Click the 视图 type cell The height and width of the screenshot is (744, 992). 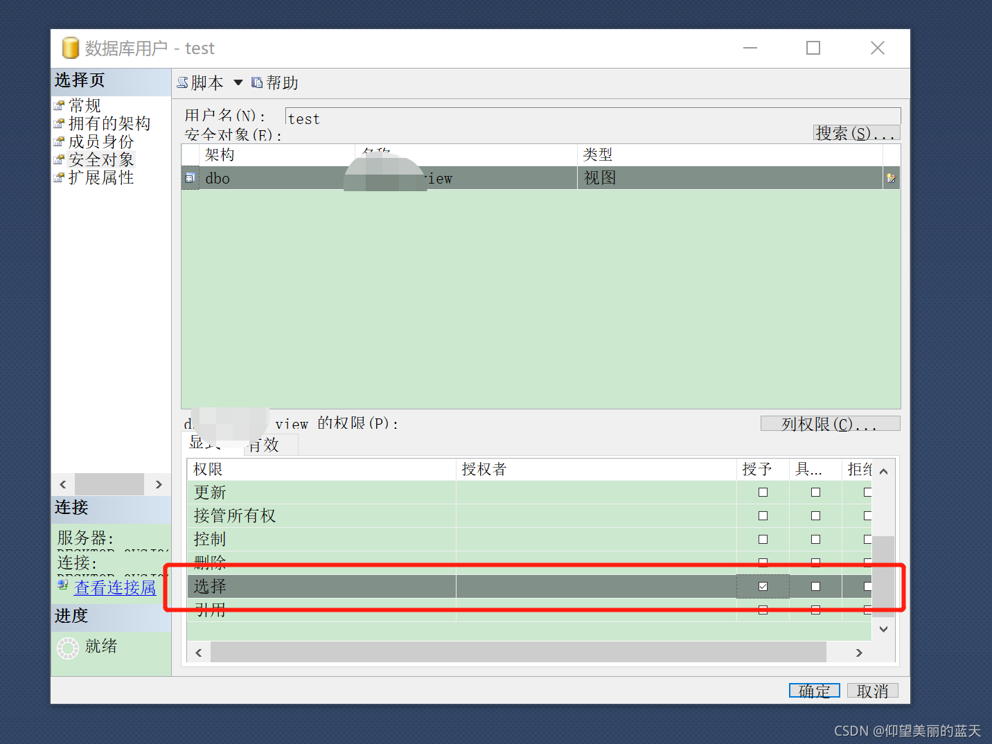pyautogui.click(x=730, y=178)
